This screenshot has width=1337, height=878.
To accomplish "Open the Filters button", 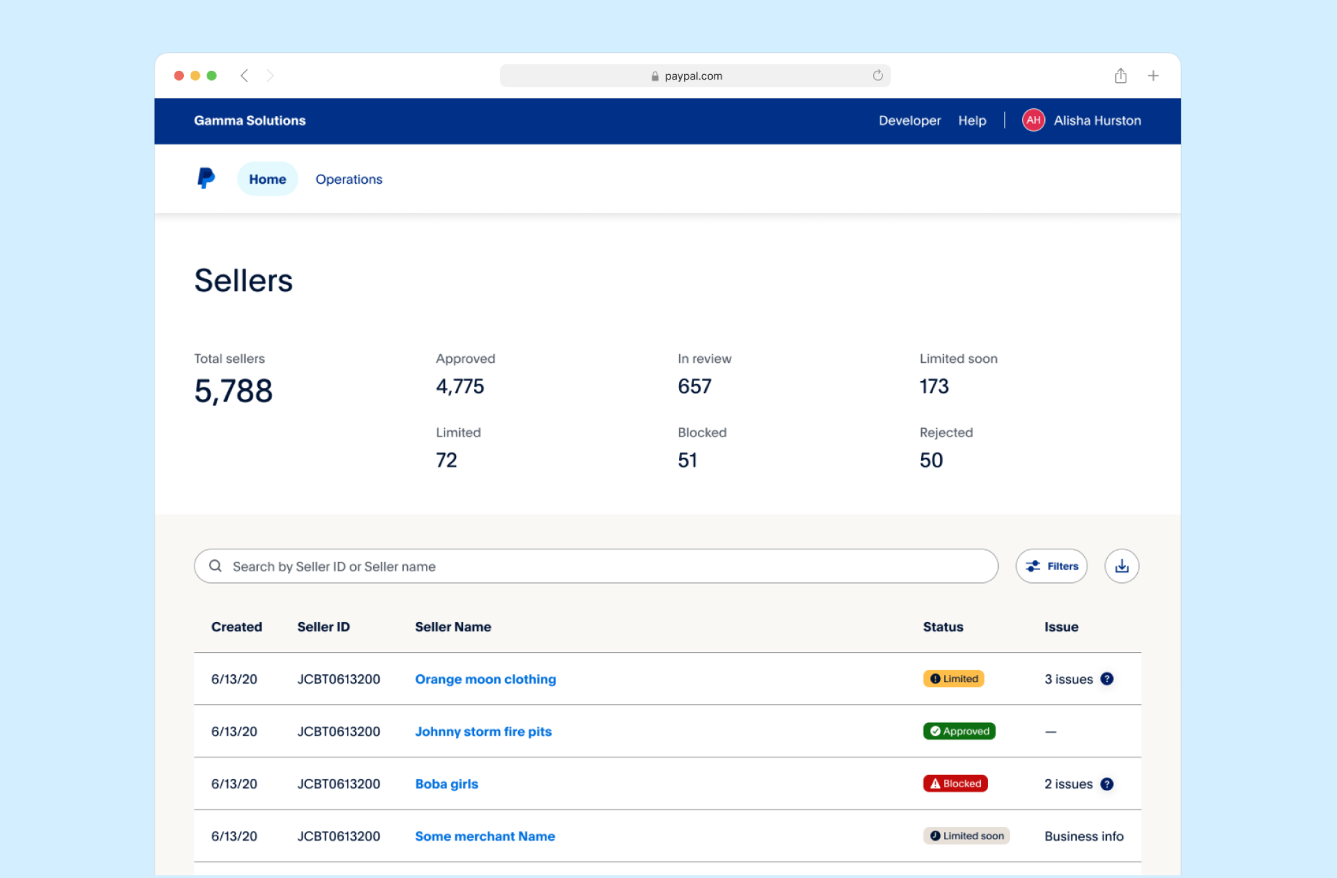I will [1052, 566].
